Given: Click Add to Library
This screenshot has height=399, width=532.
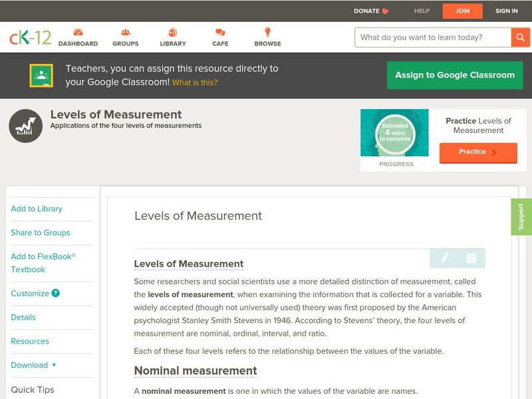Looking at the screenshot, I should click(37, 209).
